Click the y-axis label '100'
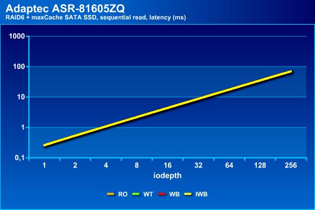This screenshot has height=210, width=315. tap(19, 67)
